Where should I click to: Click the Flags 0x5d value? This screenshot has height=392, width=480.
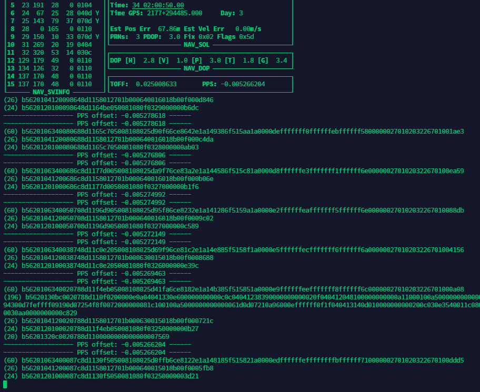point(235,37)
